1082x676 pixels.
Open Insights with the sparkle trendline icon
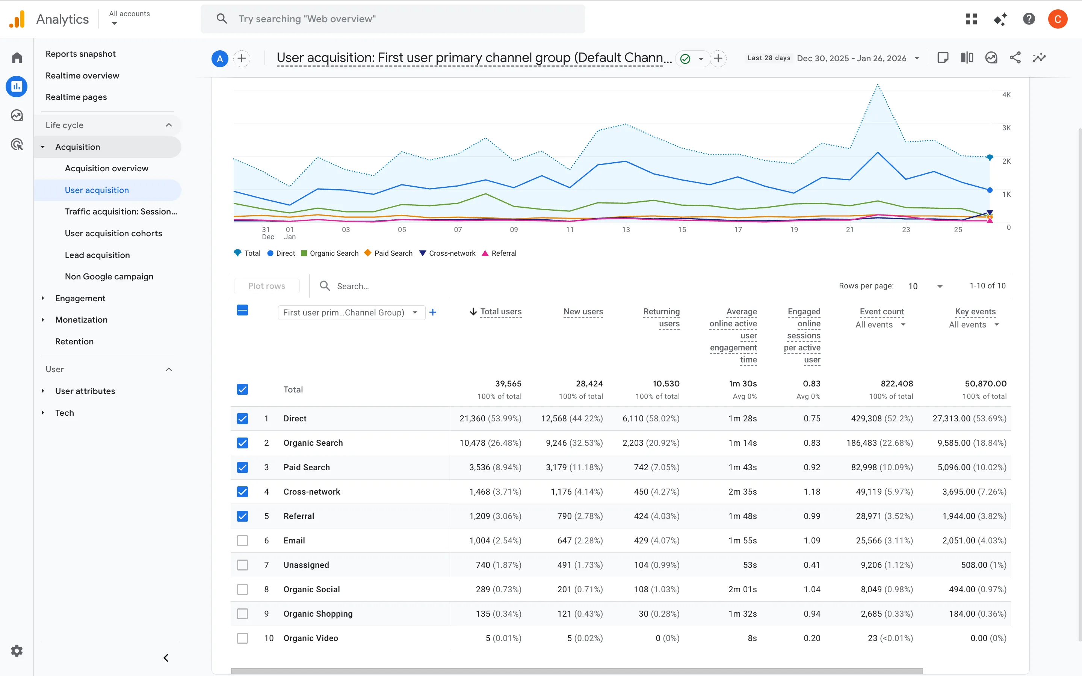[x=1040, y=58]
